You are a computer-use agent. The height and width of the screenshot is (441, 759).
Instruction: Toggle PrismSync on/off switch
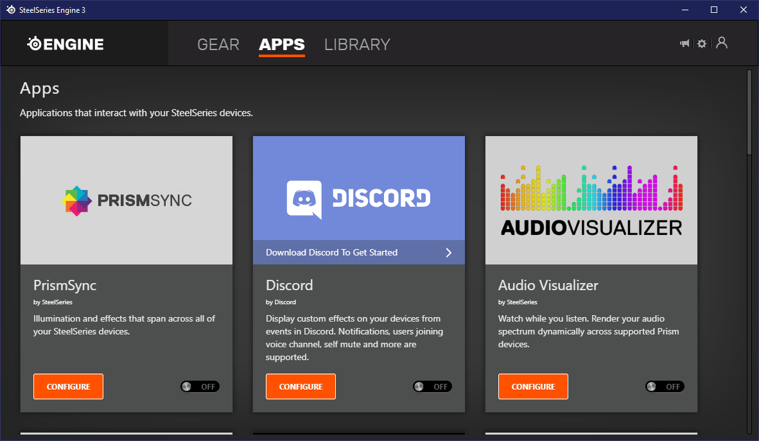[200, 386]
